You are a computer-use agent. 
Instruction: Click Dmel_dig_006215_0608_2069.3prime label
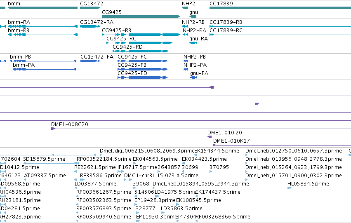tap(147, 151)
